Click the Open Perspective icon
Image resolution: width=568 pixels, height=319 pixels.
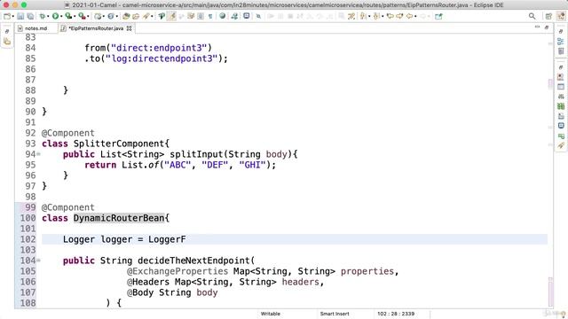(548, 16)
